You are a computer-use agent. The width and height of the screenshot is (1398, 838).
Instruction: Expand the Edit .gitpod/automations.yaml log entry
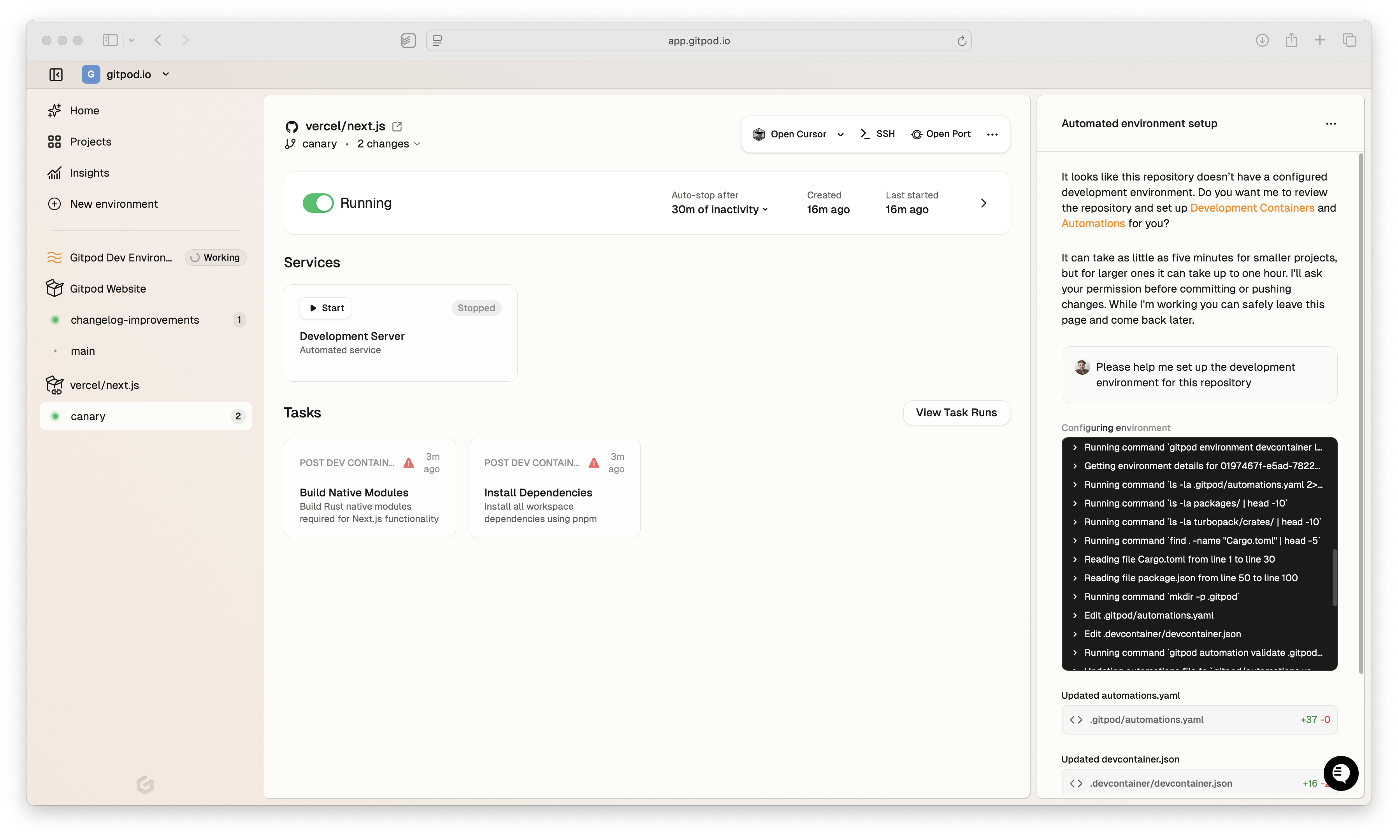[1149, 615]
